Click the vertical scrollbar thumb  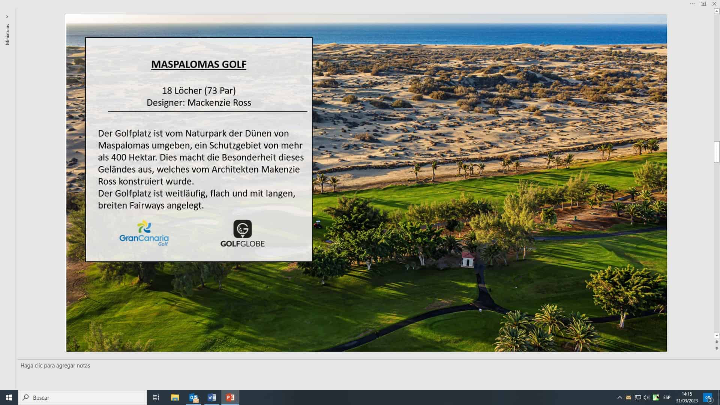[717, 152]
